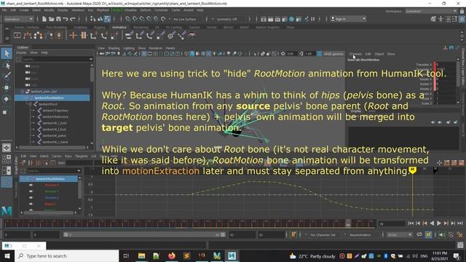This screenshot has height=262, width=466.
Task: Click the Play backwards button
Action: 432,223
